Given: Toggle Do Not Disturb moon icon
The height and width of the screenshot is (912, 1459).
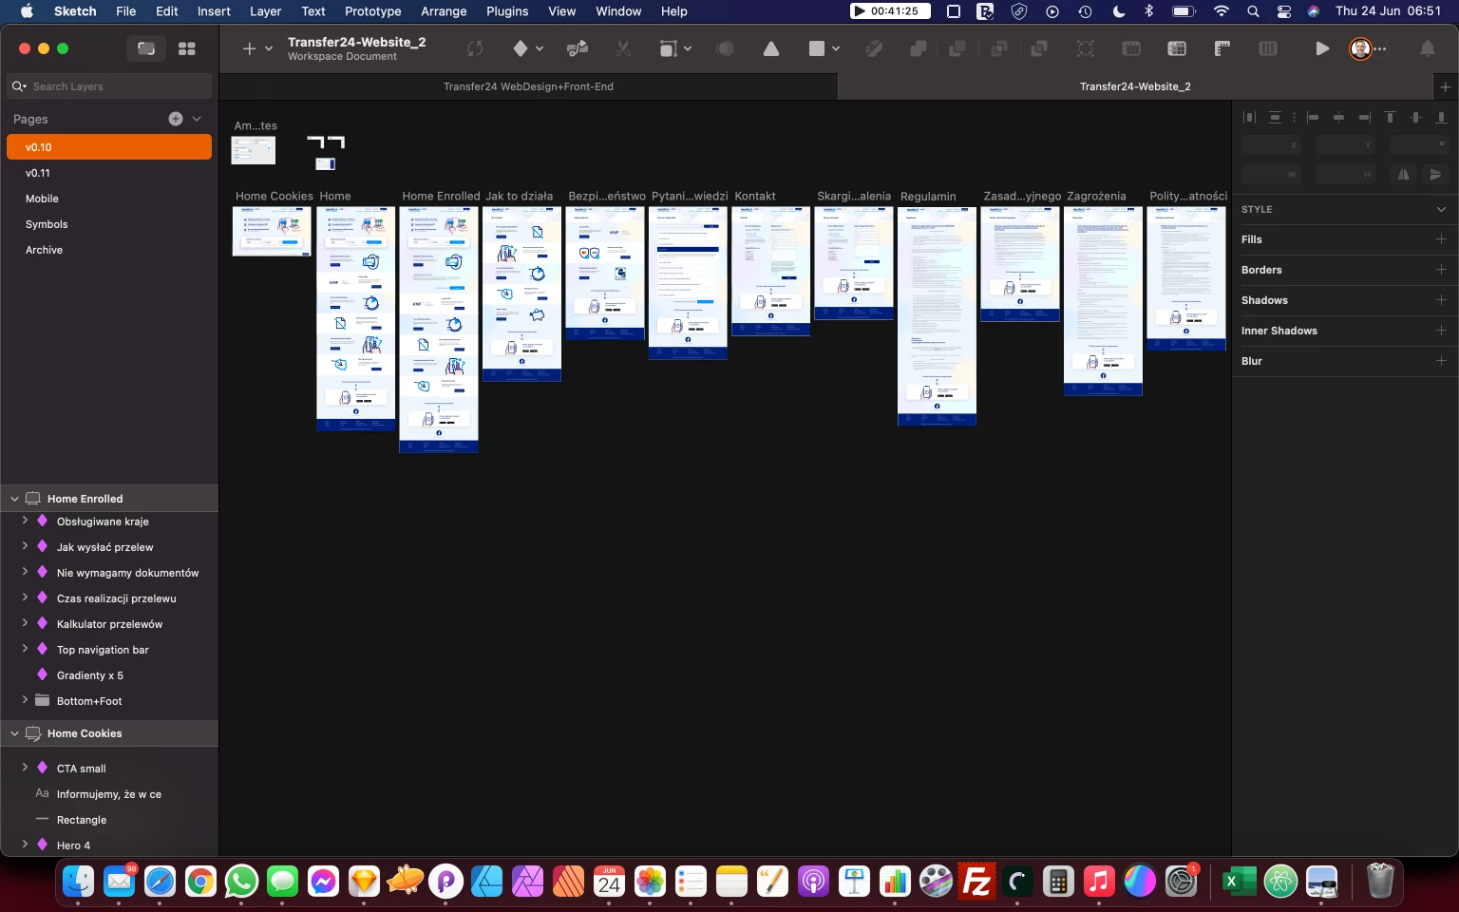Looking at the screenshot, I should click(x=1119, y=11).
